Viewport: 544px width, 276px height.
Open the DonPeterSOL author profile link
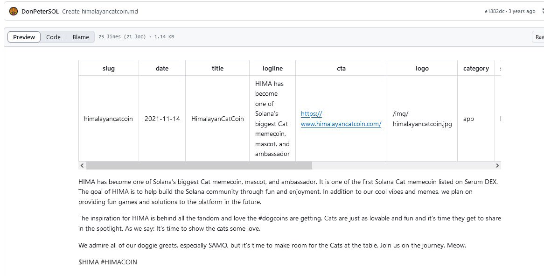point(40,12)
